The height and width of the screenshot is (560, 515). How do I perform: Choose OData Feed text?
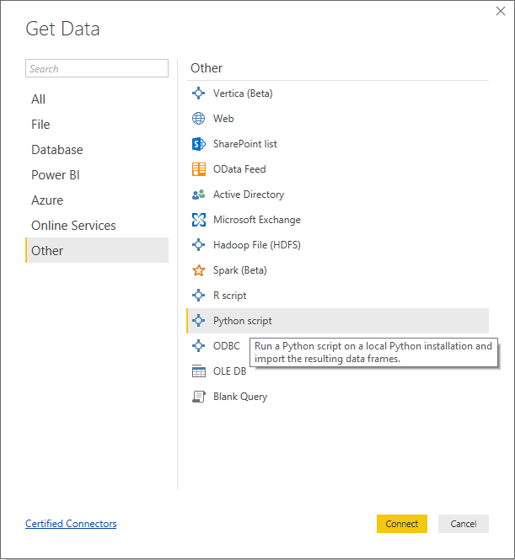click(239, 169)
